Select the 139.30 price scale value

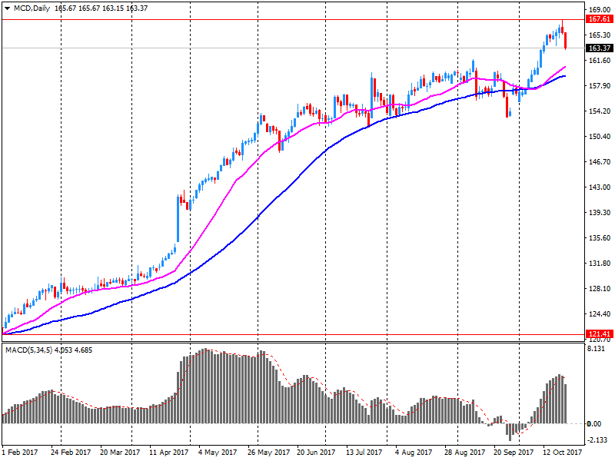(x=600, y=212)
